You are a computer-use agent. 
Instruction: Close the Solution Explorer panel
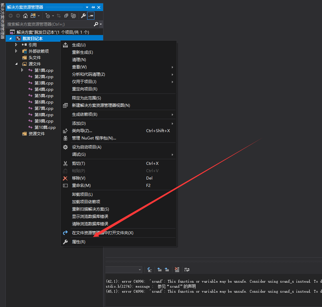[x=99, y=7]
